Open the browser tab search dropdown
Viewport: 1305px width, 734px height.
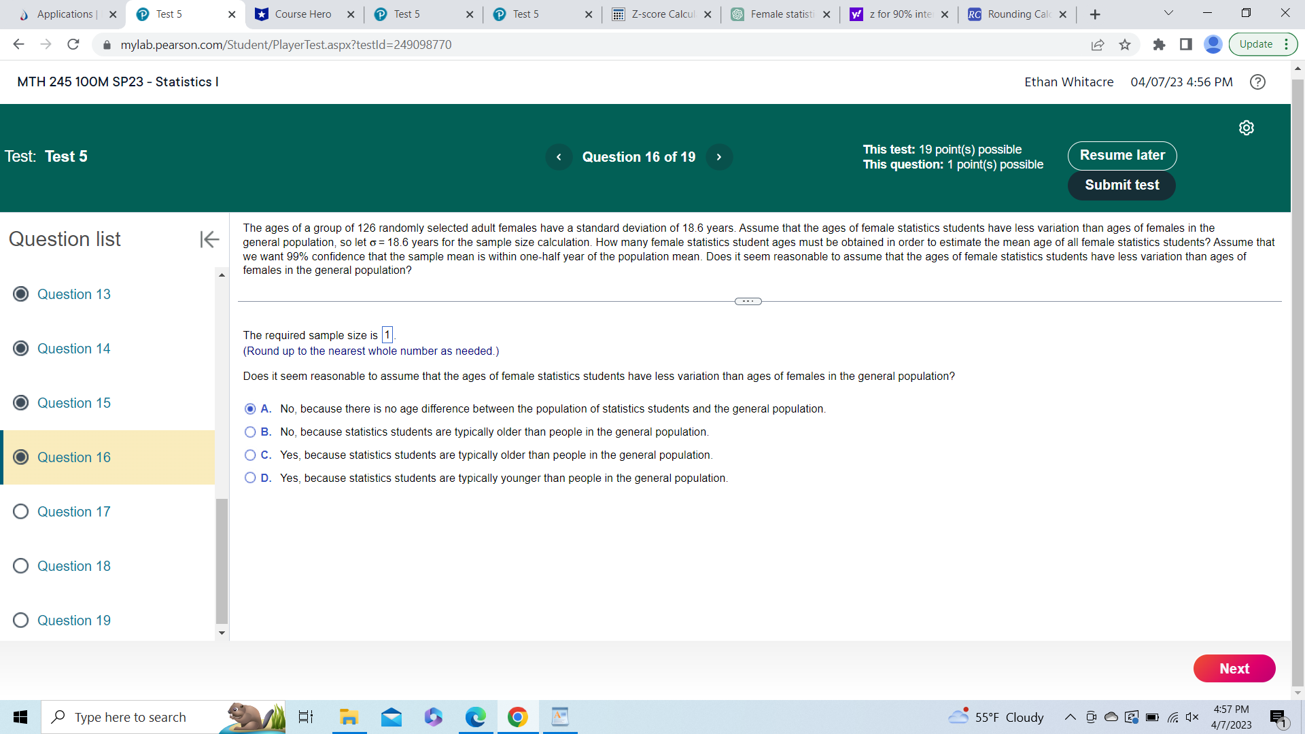1168,14
